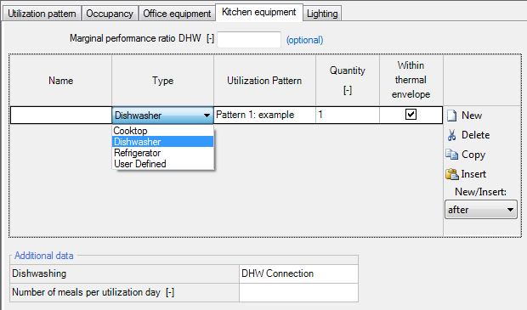Click the New button label
527x310 pixels.
[x=472, y=116]
